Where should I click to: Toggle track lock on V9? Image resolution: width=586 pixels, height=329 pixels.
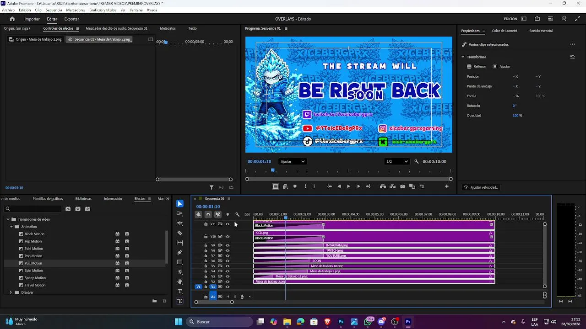coord(206,245)
